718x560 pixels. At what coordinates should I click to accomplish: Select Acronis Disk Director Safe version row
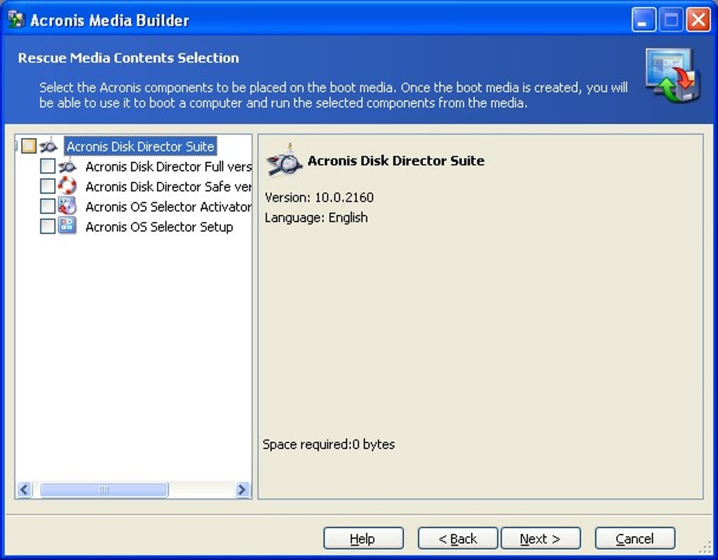coord(168,187)
